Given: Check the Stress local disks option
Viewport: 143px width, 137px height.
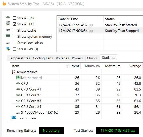Looking at the screenshot, I should pos(15,43).
